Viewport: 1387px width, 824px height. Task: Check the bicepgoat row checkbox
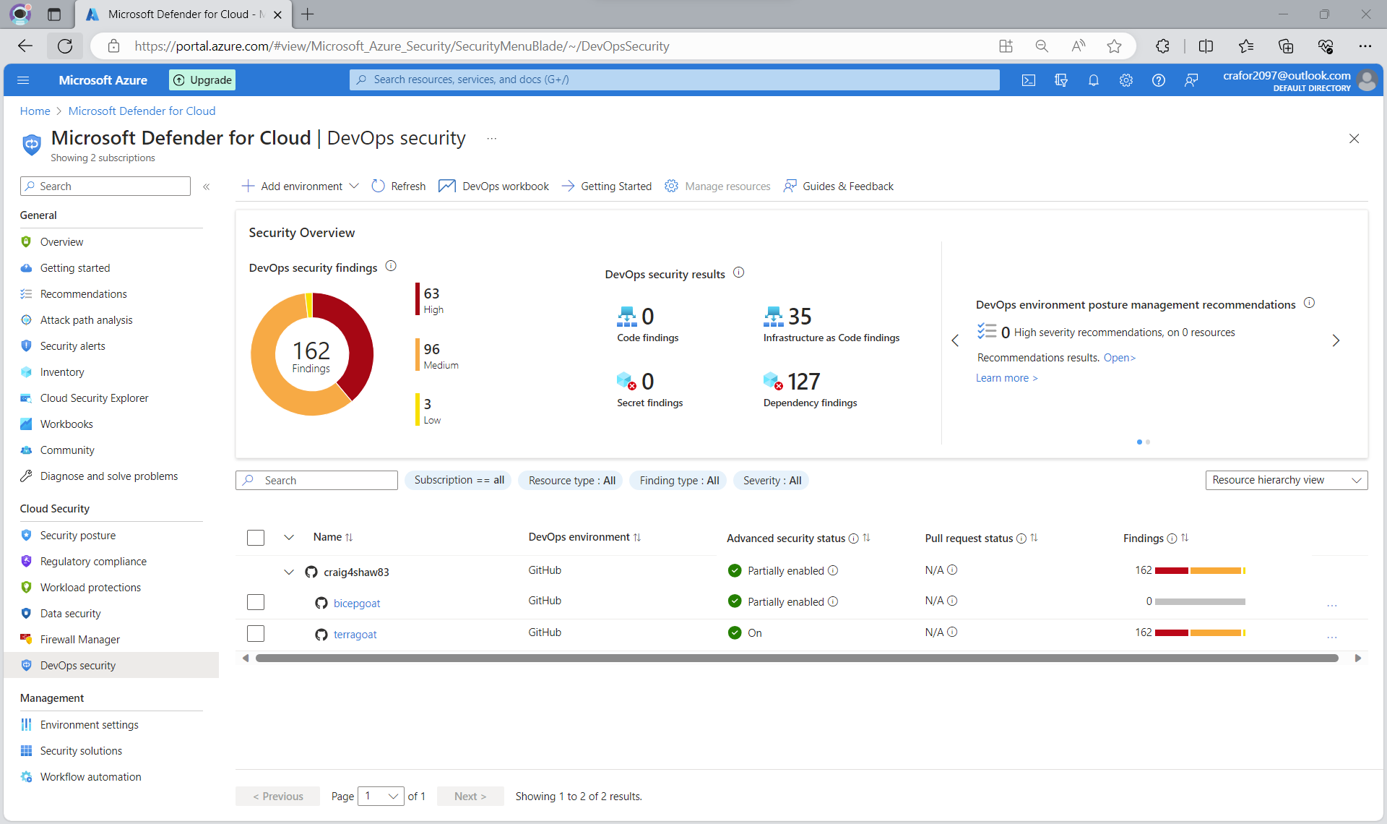256,602
